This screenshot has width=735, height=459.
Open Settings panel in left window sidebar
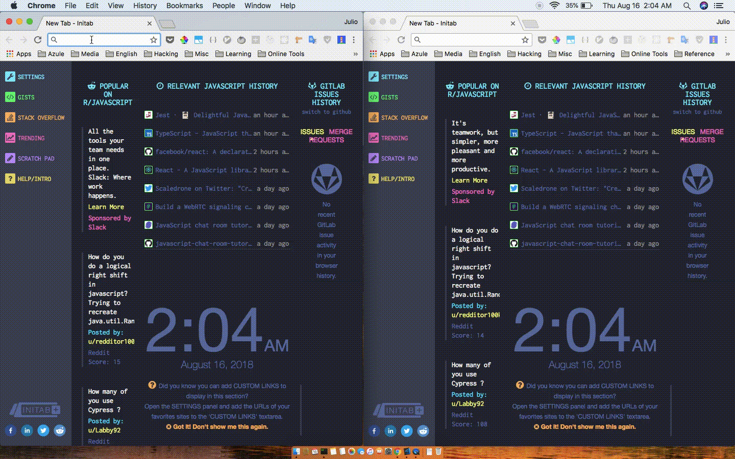(x=25, y=77)
